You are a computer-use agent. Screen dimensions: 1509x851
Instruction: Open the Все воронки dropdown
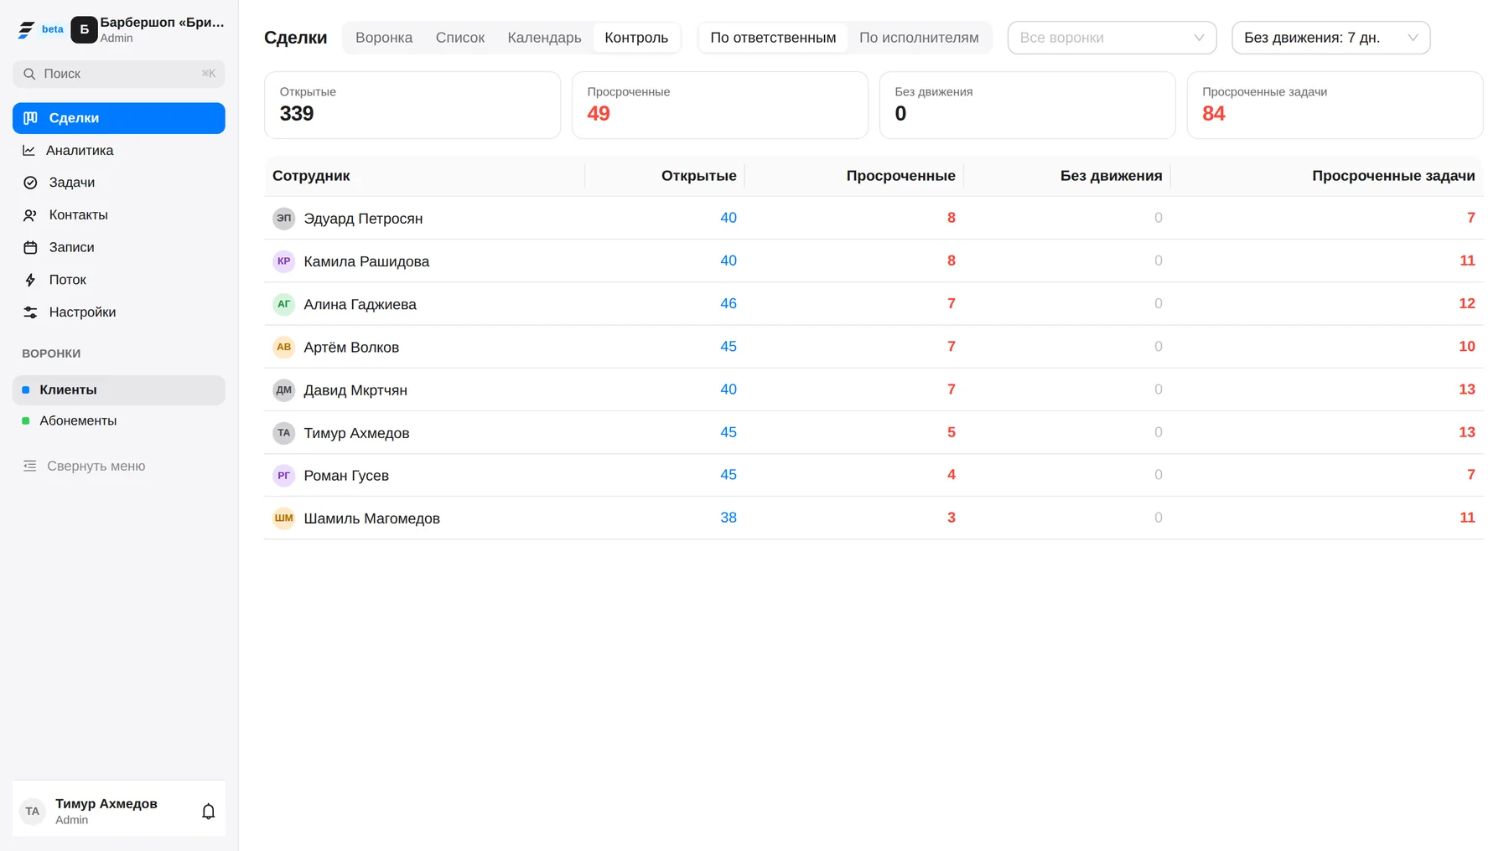[1112, 38]
